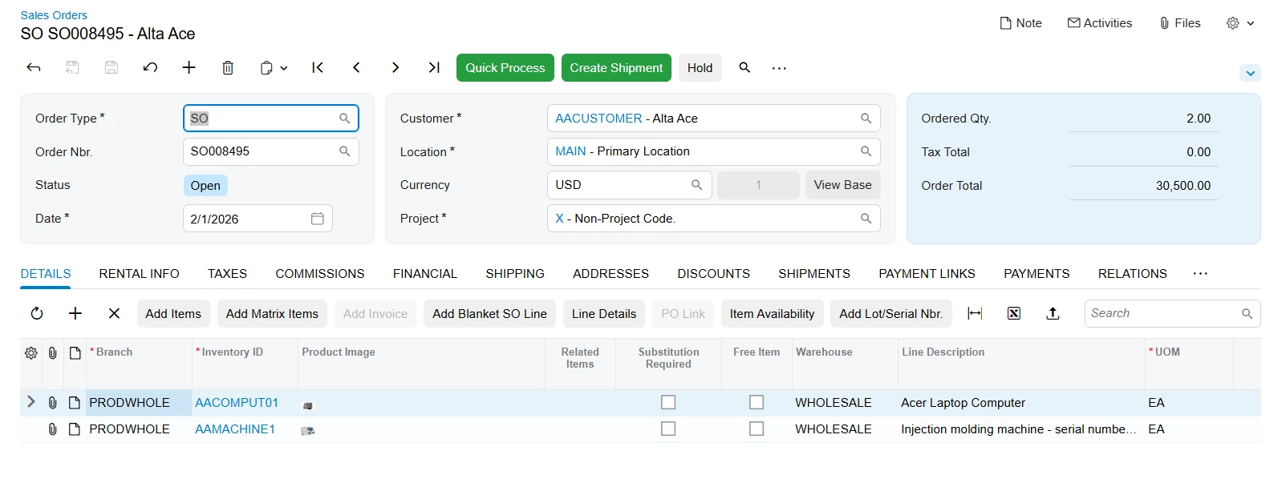Image resolution: width=1278 pixels, height=503 pixels.
Task: Expand the AACOMPUT01 row
Action: pos(30,402)
